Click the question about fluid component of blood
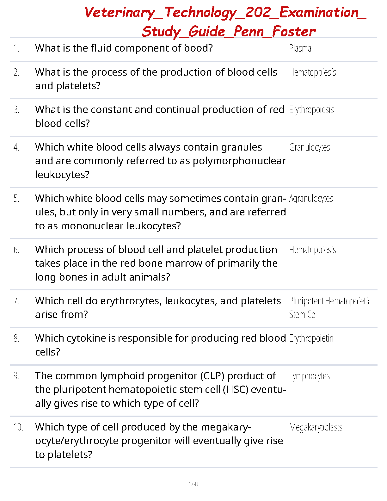387x501 pixels. coord(124,48)
